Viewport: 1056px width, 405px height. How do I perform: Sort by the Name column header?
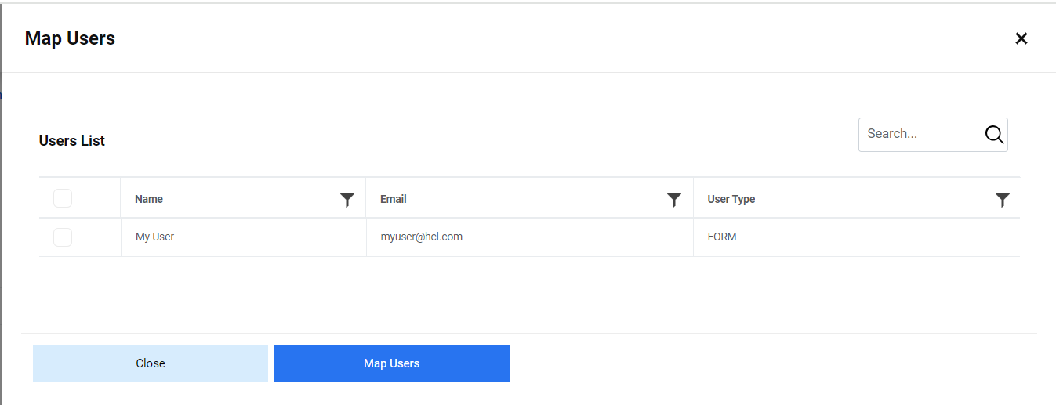(x=149, y=199)
